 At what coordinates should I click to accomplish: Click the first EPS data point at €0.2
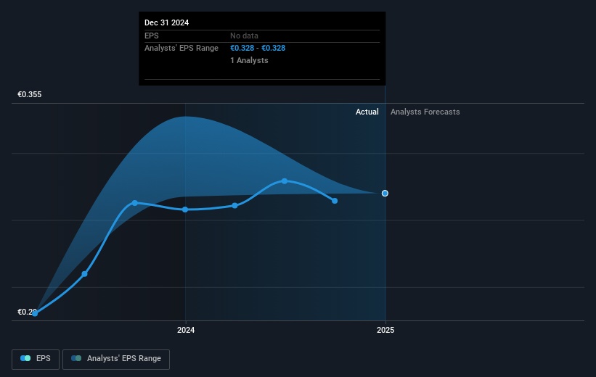coord(35,313)
